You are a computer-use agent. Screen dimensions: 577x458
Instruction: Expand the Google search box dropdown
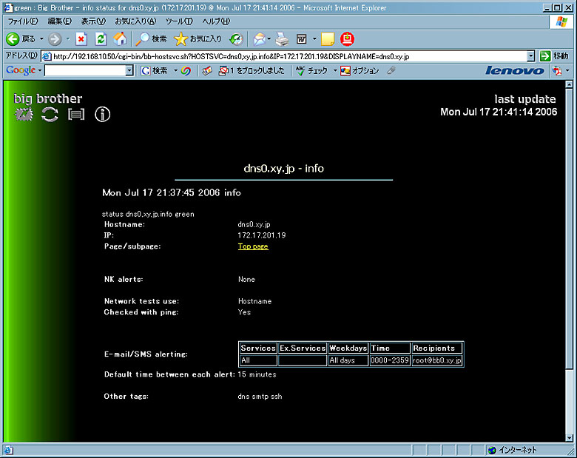tap(129, 71)
